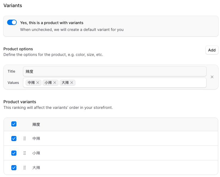Click the 中辣 variant row label
This screenshot has width=220, height=177.
pos(36,139)
